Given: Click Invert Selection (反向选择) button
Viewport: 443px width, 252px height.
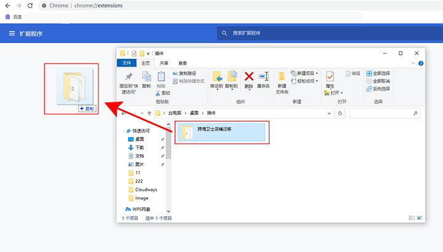Looking at the screenshot, I should (377, 88).
